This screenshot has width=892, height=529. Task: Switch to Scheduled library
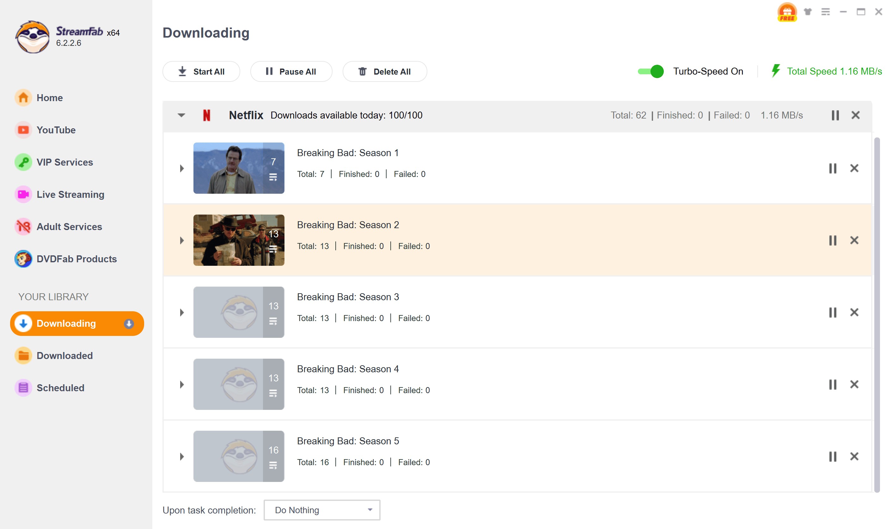[60, 388]
